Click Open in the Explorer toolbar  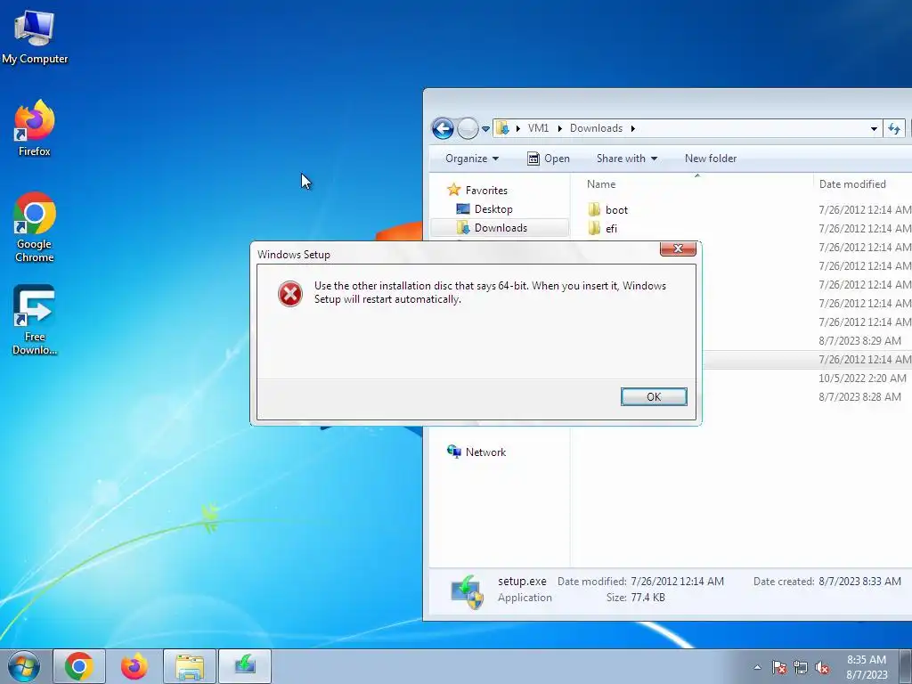point(549,159)
